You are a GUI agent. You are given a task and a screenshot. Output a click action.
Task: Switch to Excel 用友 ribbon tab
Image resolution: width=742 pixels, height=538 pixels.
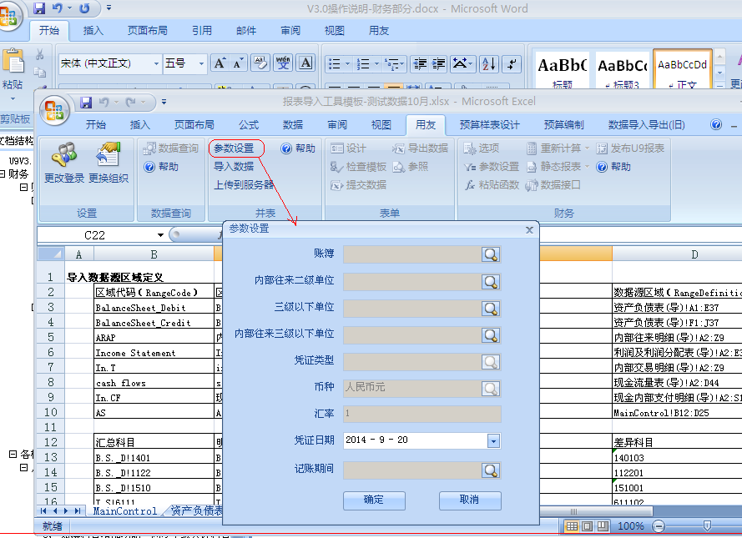pyautogui.click(x=426, y=125)
